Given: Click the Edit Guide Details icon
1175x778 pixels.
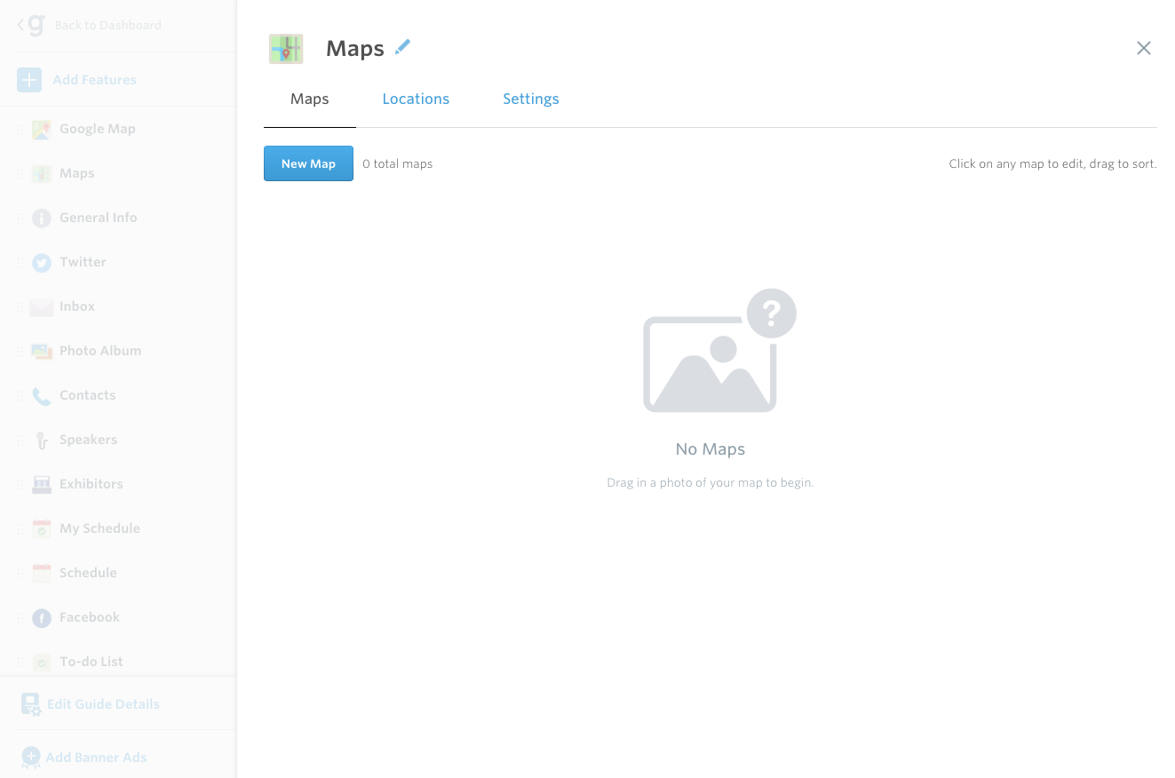Looking at the screenshot, I should click(x=31, y=705).
